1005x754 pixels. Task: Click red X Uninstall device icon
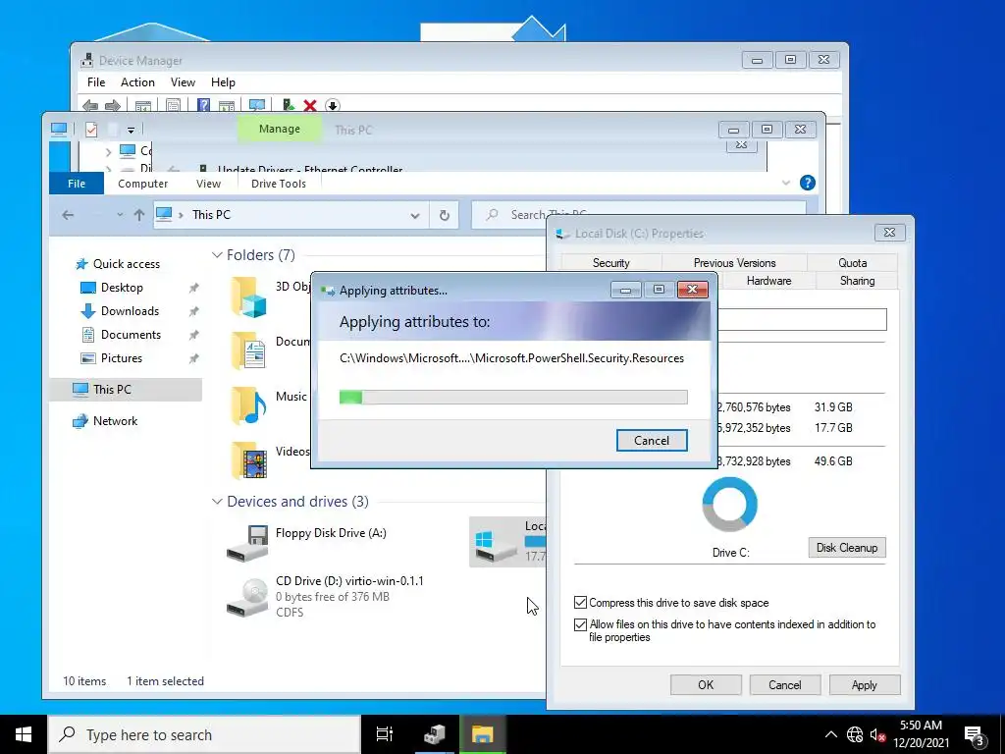310,106
